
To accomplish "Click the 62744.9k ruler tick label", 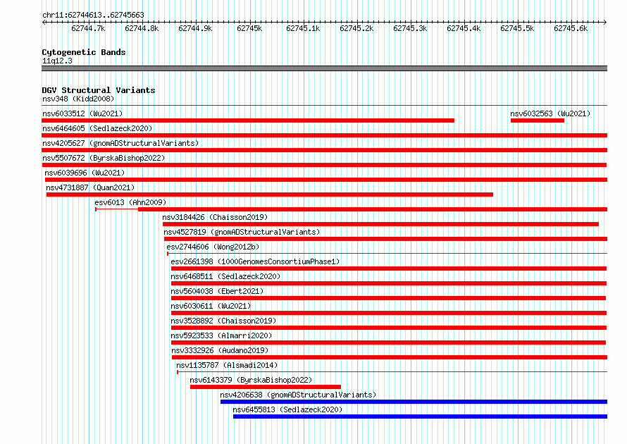I will click(x=196, y=28).
